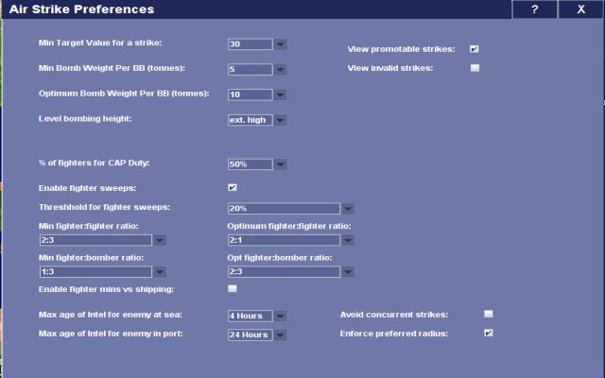Expand Opt fighter:bomber ratio dropdown

tap(349, 272)
